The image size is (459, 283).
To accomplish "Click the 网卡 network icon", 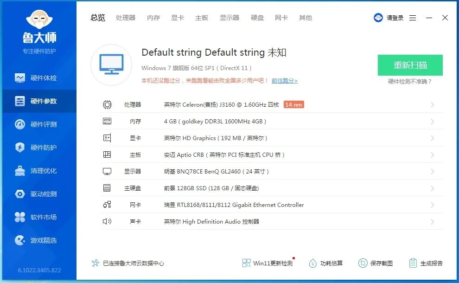I will (107, 205).
